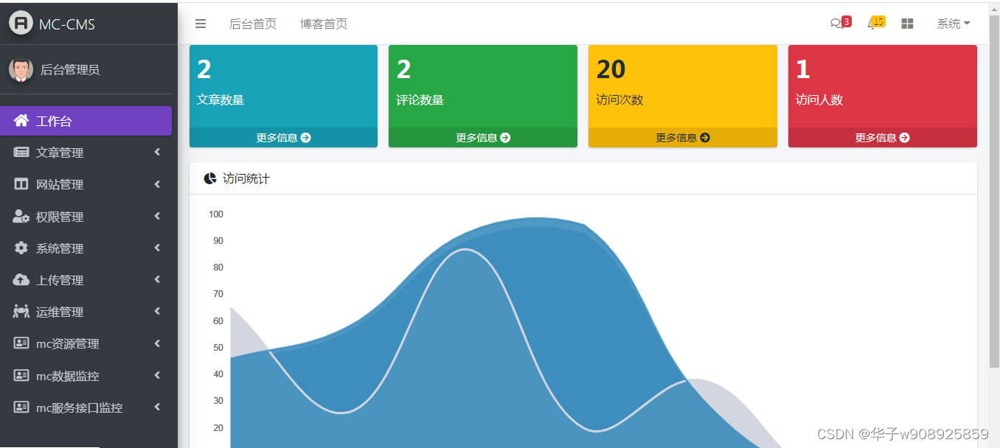Screen dimensions: 1000x448
Task: Open mc资源管理 sidebar menu
Action: point(86,343)
